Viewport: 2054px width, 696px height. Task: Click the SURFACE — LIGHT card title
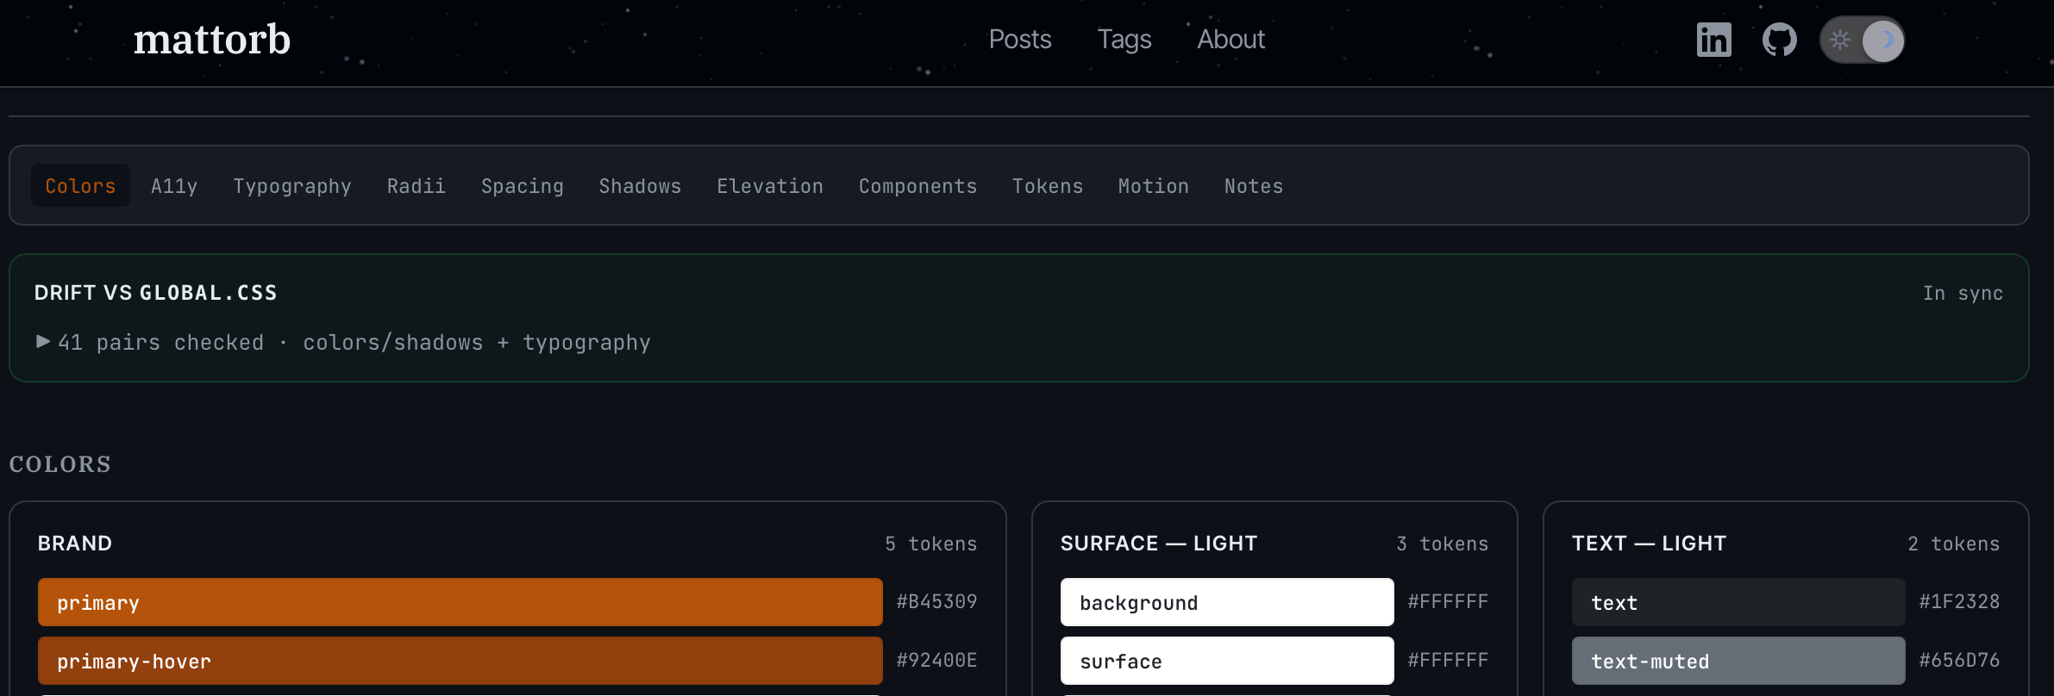coord(1159,544)
